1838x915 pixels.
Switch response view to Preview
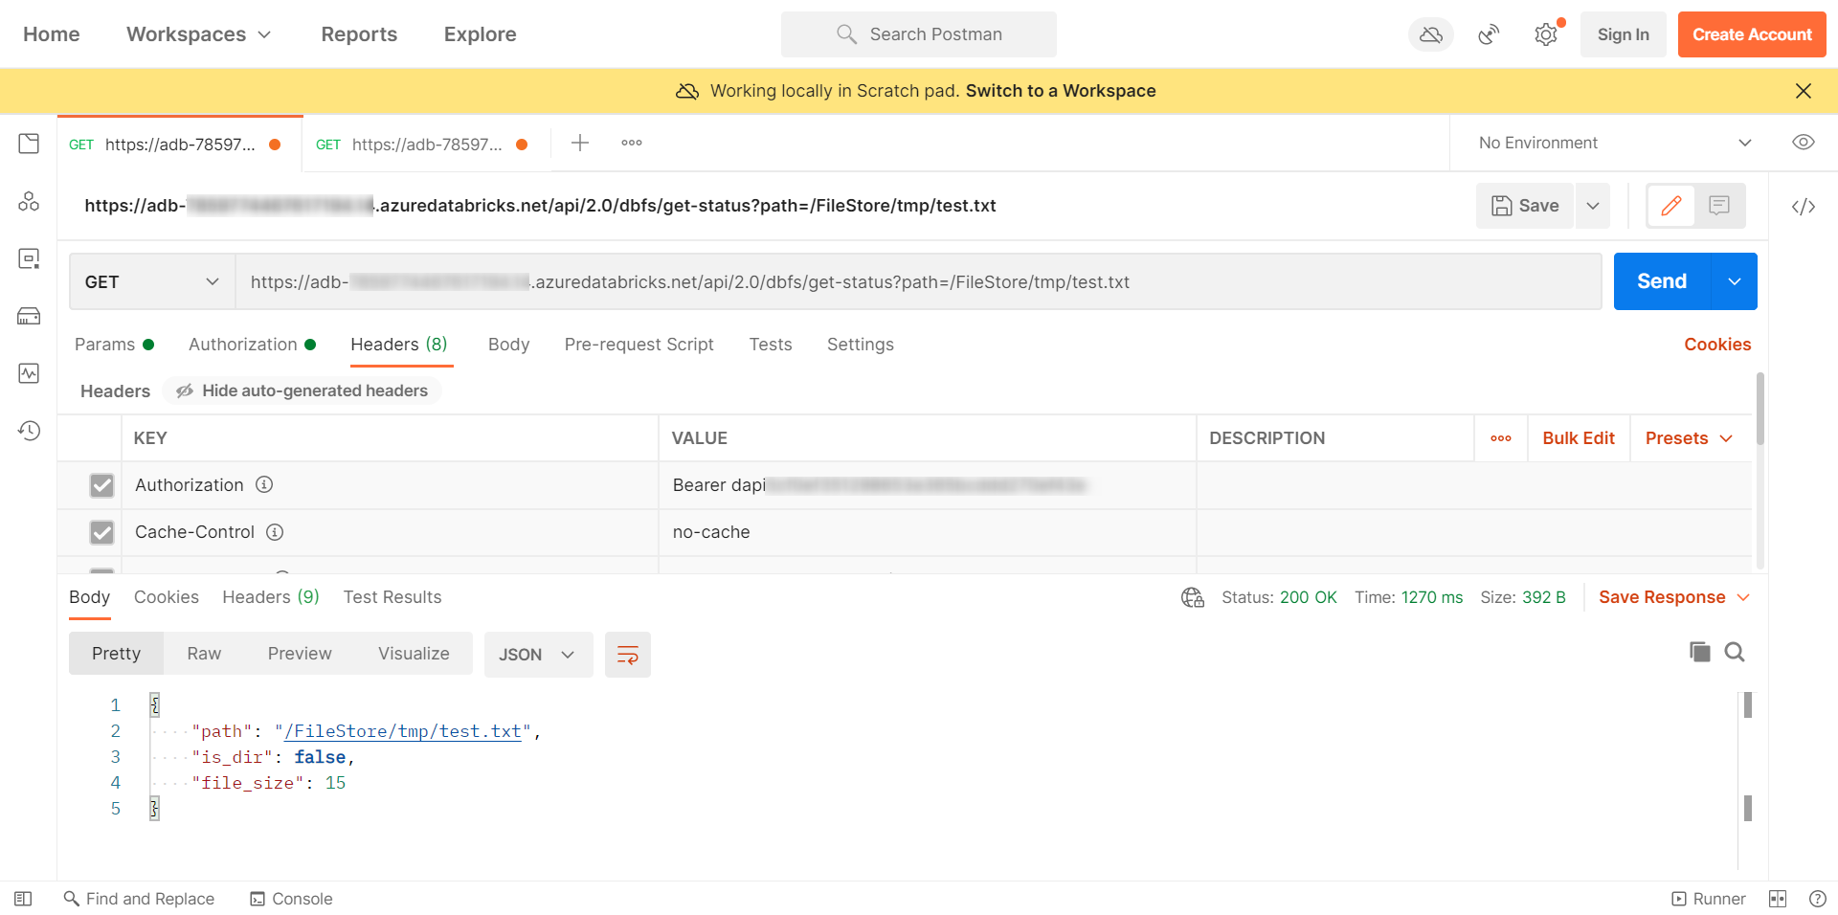(x=300, y=654)
